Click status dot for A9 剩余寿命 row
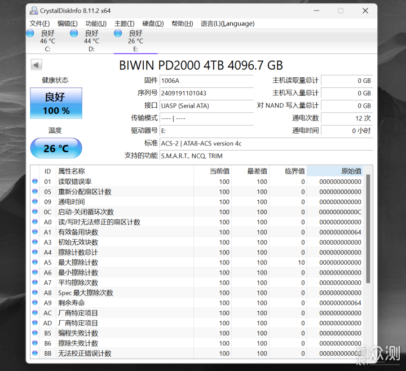 tap(35, 303)
